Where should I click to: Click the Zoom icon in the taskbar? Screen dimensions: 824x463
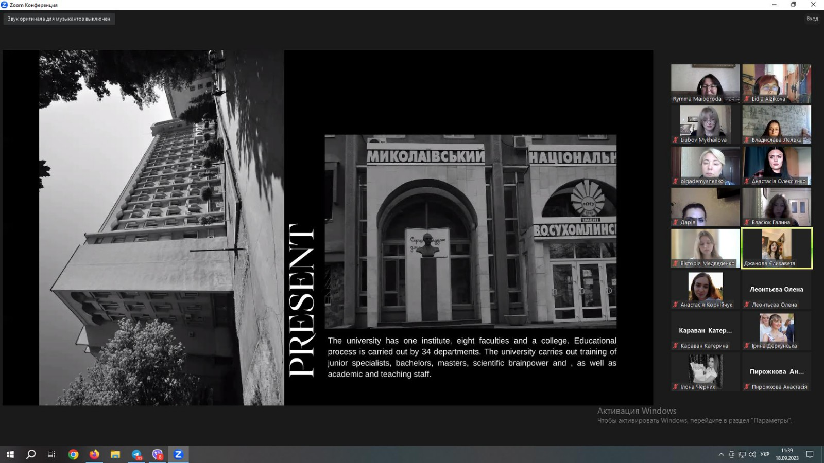[178, 454]
